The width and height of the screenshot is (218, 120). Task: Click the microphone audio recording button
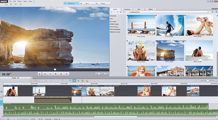pyautogui.click(x=40, y=74)
